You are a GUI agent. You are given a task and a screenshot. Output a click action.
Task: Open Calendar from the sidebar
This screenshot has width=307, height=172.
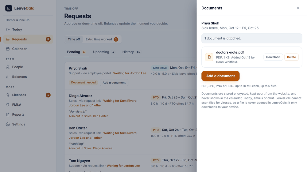(x=28, y=49)
